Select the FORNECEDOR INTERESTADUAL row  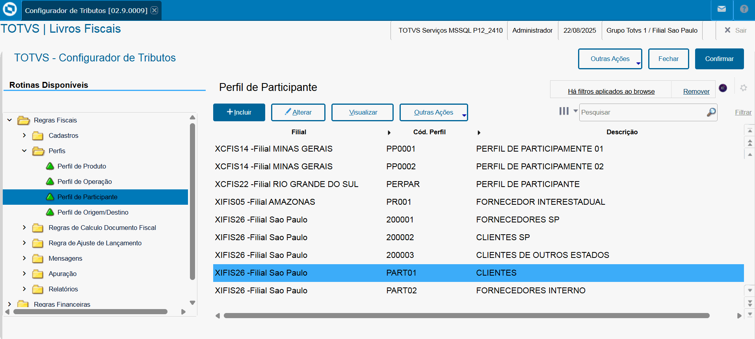[478, 202]
